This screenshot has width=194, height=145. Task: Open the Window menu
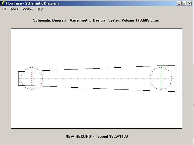coord(27,9)
